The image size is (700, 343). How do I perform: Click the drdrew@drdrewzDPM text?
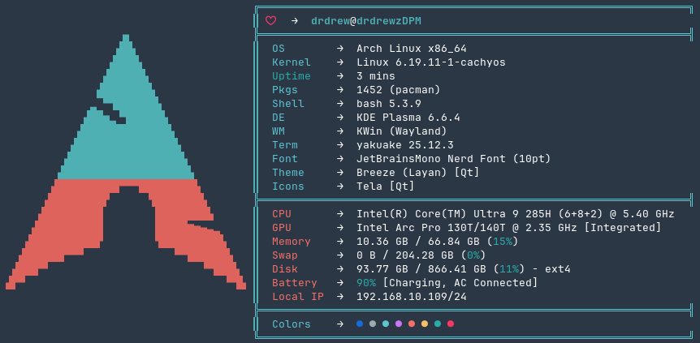point(366,21)
